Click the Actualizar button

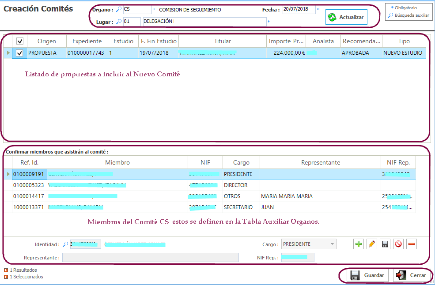[x=346, y=17]
